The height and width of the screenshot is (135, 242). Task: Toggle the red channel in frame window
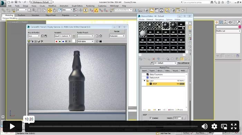pyautogui.click(x=56, y=42)
